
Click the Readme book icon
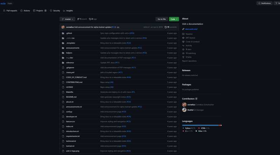pos(183,34)
